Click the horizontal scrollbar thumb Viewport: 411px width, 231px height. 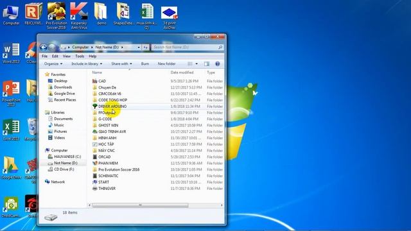[x=140, y=205]
